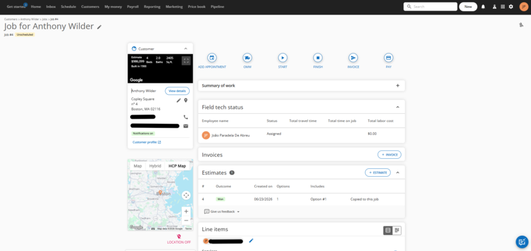
Task: Open the Home menu
Action: pyautogui.click(x=36, y=7)
